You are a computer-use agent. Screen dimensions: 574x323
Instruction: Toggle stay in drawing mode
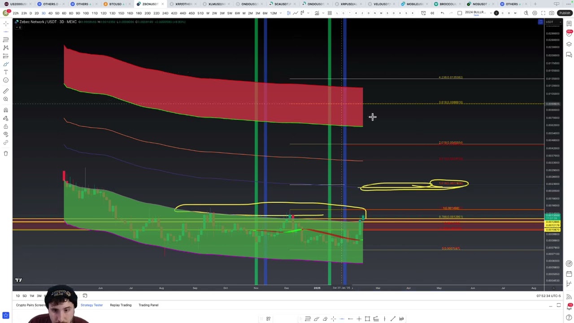6,118
